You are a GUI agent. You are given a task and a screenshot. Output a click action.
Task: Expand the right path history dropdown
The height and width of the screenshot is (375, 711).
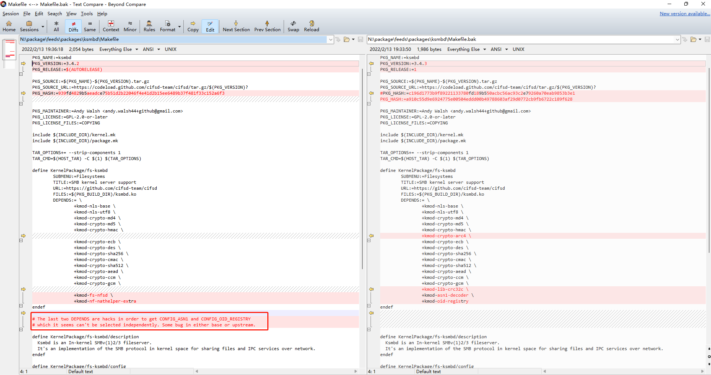click(678, 39)
